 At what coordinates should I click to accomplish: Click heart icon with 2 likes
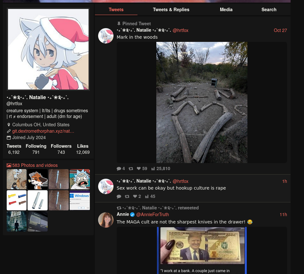[135, 196]
